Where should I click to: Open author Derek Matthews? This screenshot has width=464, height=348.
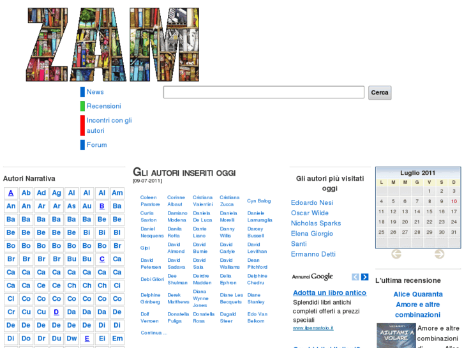pos(178,298)
